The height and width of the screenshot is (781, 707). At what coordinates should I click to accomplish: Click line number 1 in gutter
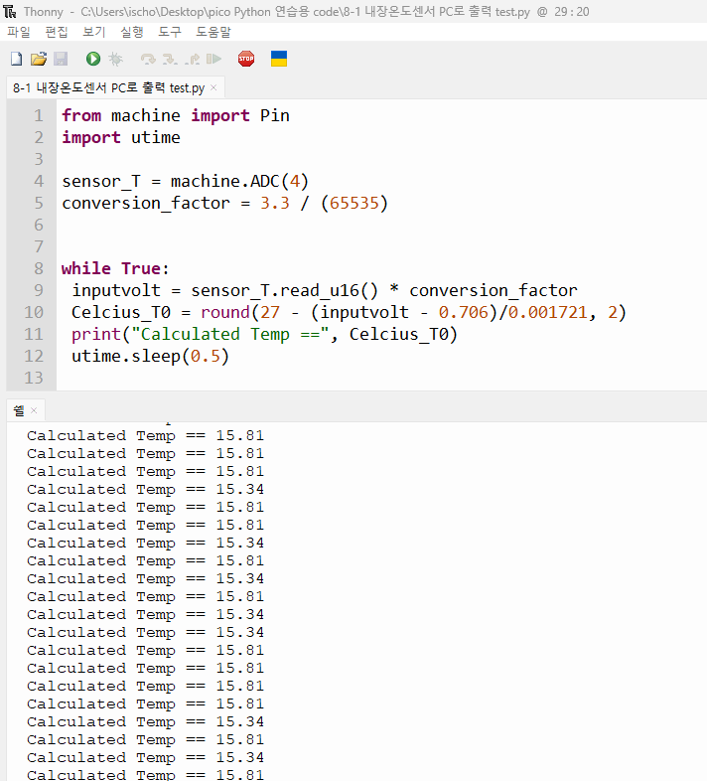coord(39,115)
